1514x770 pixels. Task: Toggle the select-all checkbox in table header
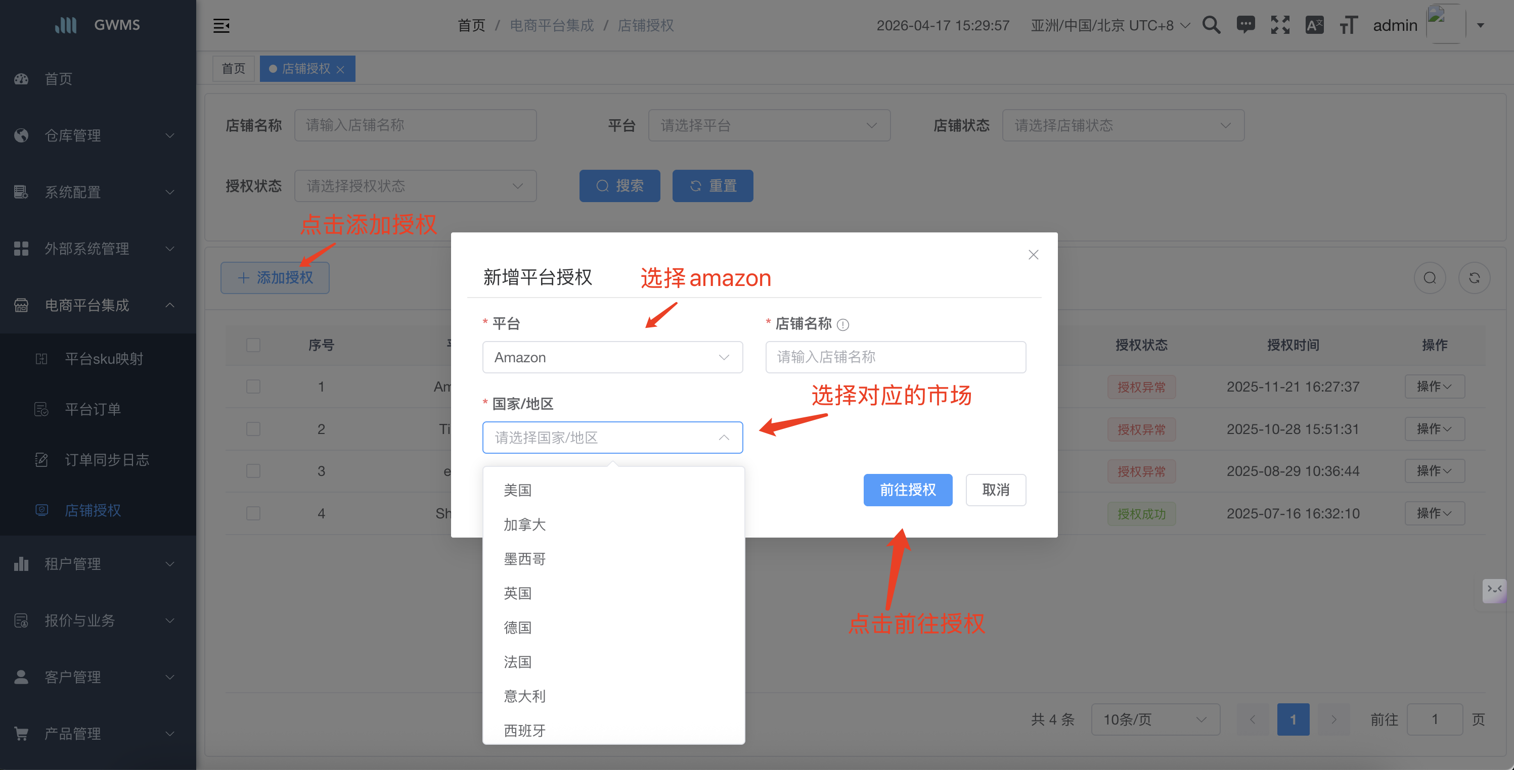tap(253, 345)
